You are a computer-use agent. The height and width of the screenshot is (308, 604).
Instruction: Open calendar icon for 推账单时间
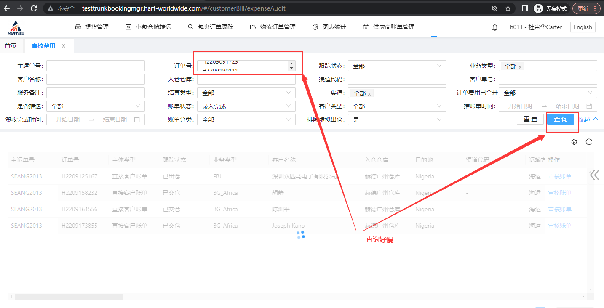[x=589, y=106]
